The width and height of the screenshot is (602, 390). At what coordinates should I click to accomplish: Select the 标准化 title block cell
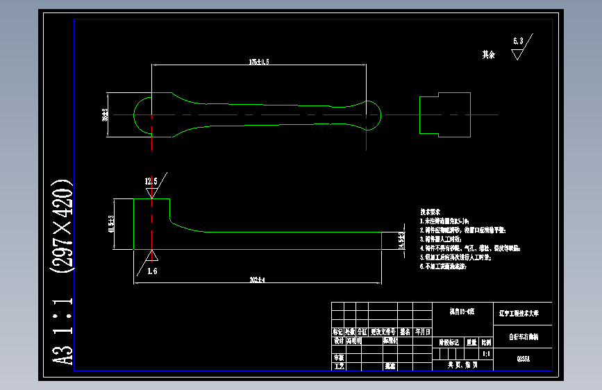pyautogui.click(x=390, y=341)
